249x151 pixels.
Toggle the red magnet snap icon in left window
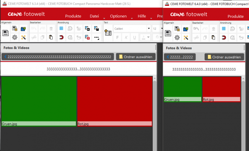(61, 37)
